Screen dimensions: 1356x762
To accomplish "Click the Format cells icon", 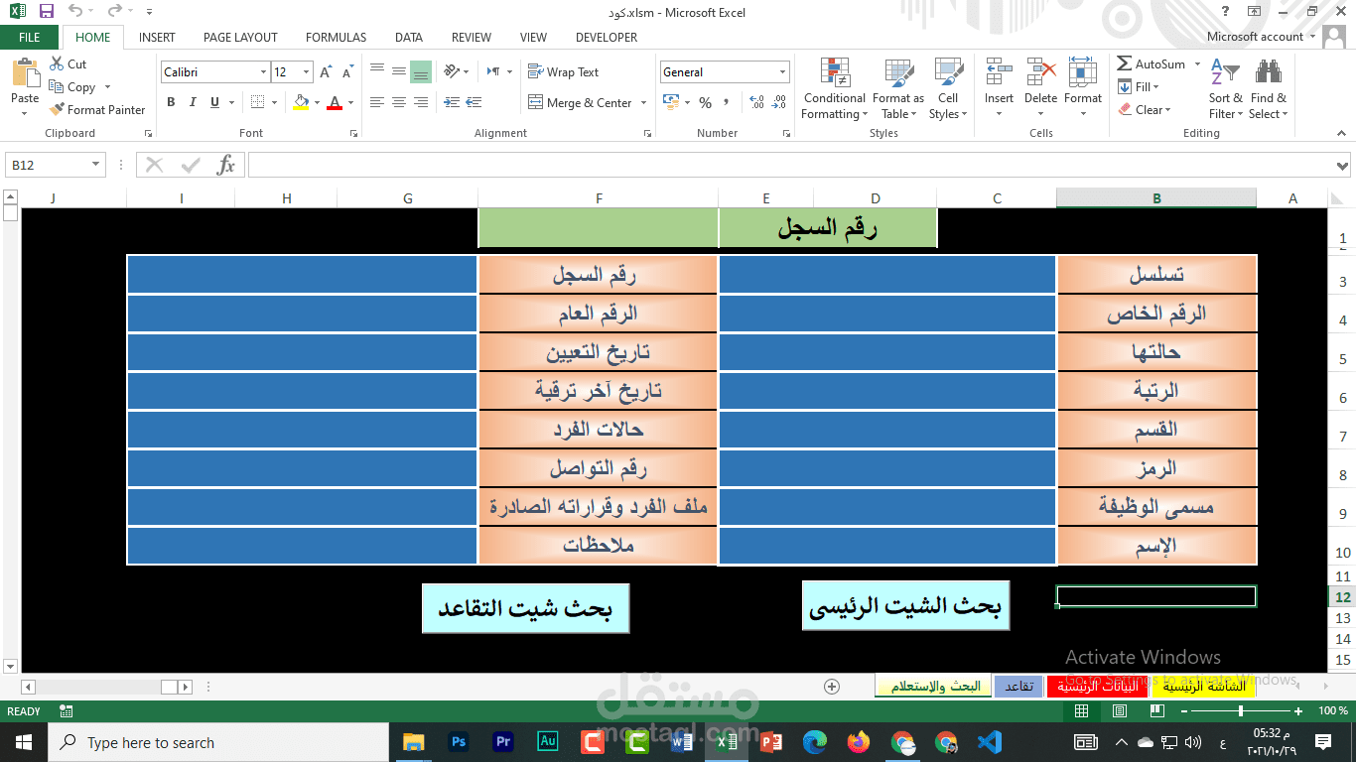I will 1083,74.
